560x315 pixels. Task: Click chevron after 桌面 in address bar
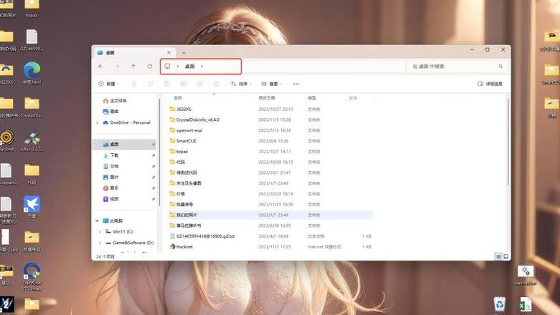[x=201, y=67]
